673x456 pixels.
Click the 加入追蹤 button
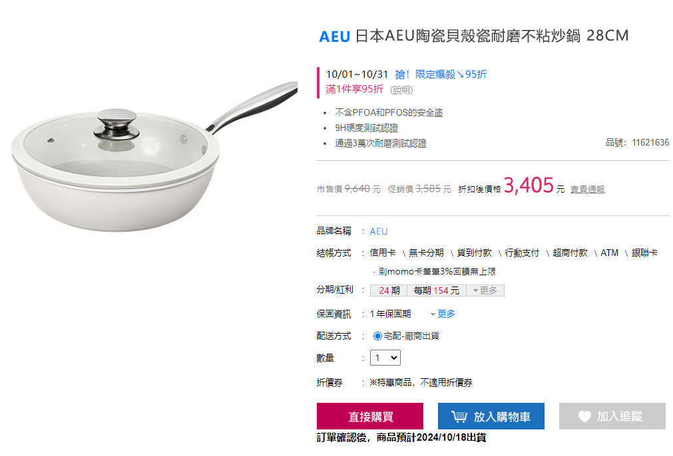[612, 416]
